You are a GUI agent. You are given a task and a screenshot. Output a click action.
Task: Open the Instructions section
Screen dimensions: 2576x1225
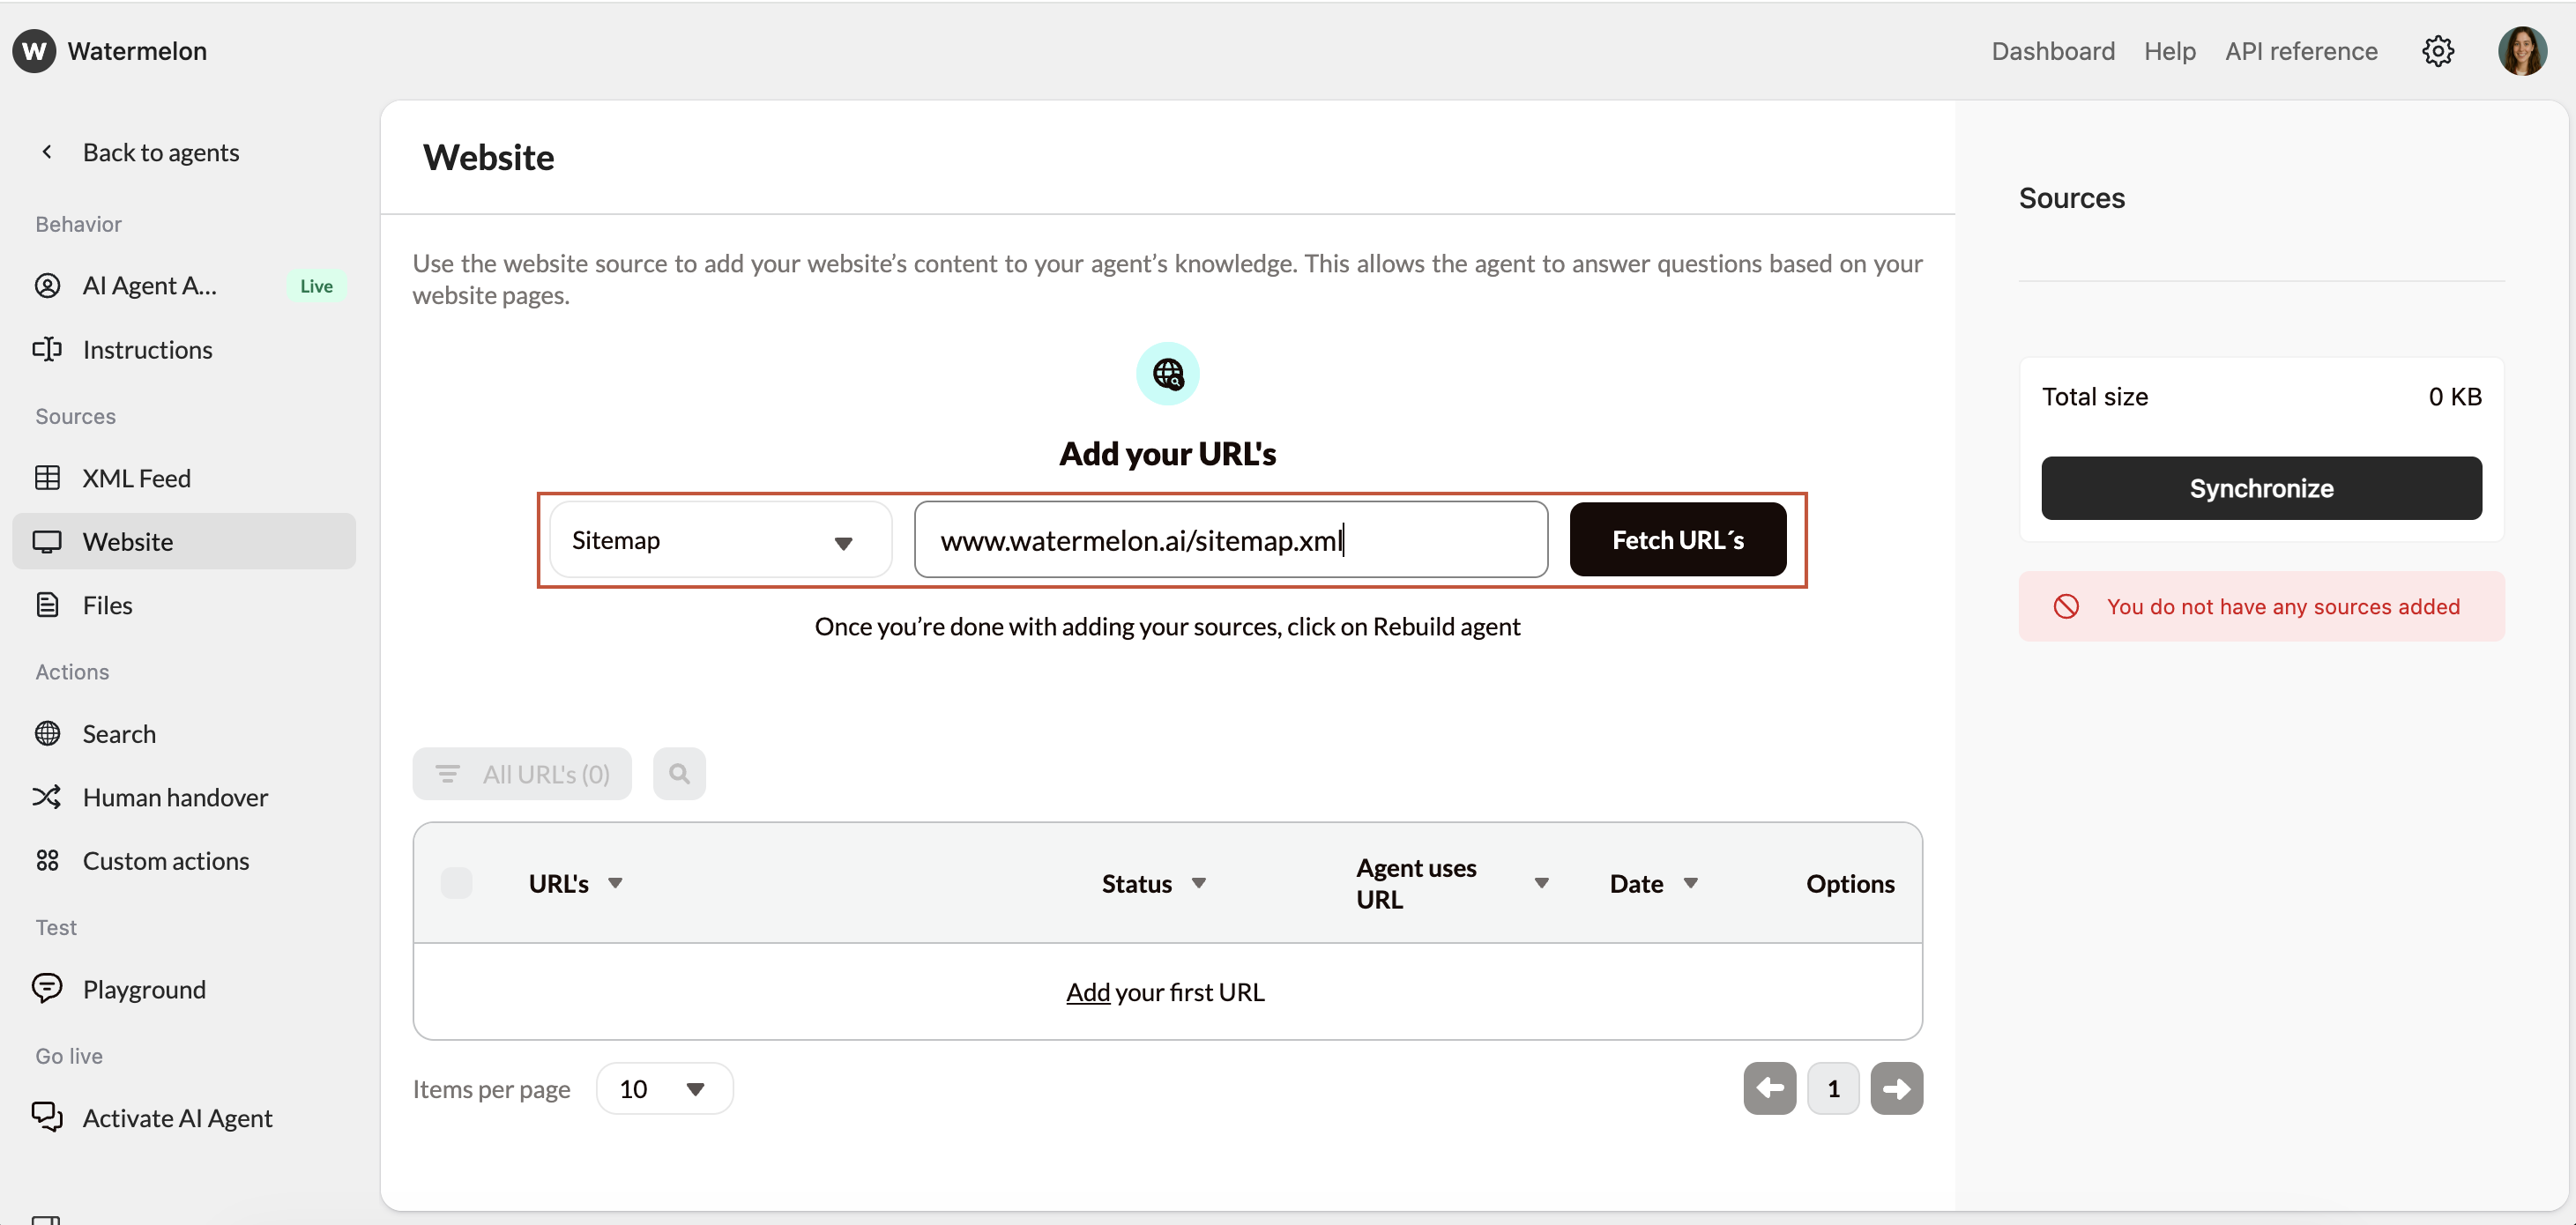pyautogui.click(x=147, y=349)
